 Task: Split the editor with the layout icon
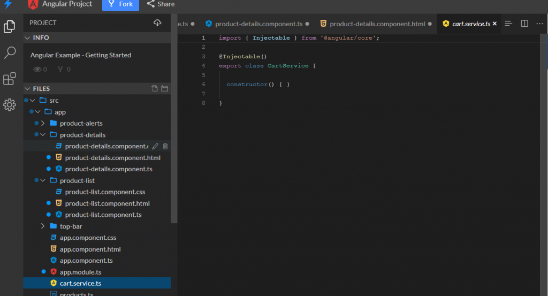[524, 24]
